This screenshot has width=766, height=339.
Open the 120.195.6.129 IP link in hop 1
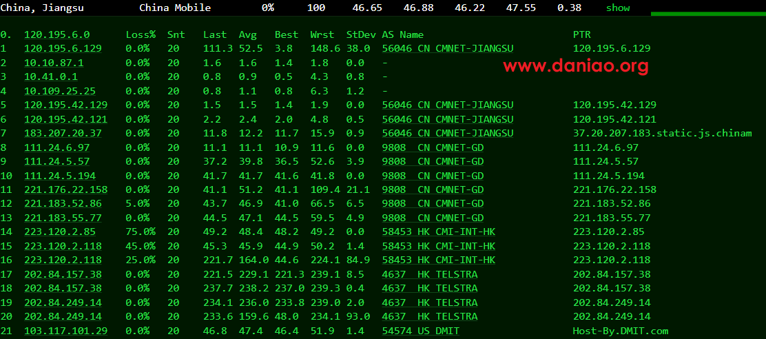click(63, 48)
